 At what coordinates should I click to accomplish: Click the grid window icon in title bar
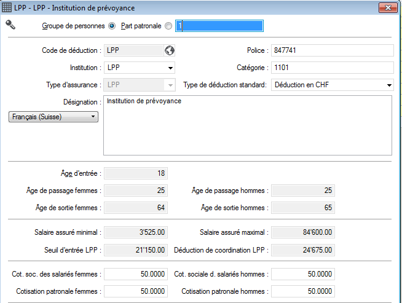pos(7,8)
